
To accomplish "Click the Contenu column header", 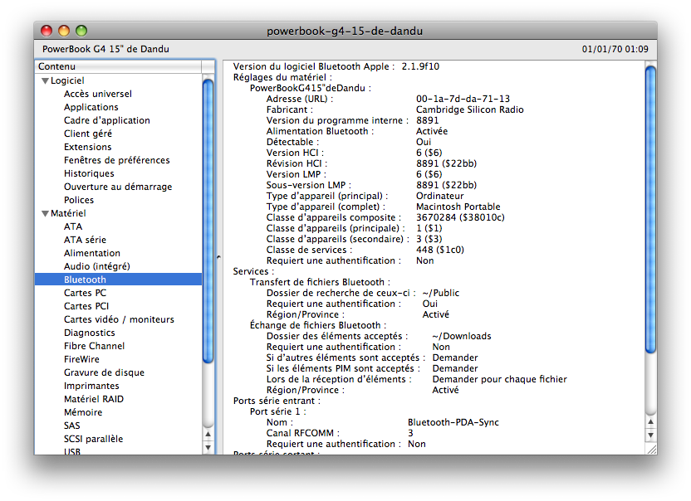I will tap(118, 66).
